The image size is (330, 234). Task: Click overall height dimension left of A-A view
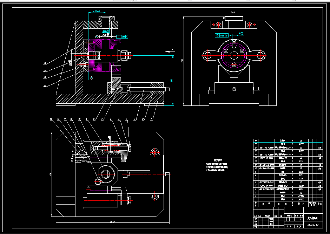point(183,61)
